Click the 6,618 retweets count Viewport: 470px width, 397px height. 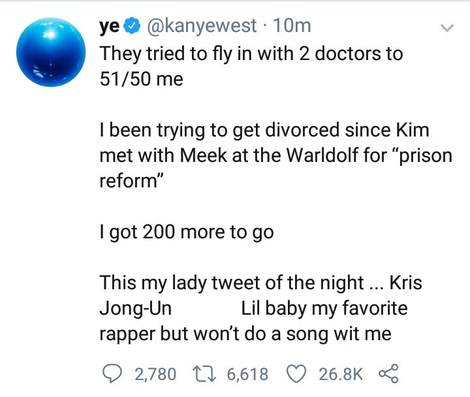[x=247, y=374]
